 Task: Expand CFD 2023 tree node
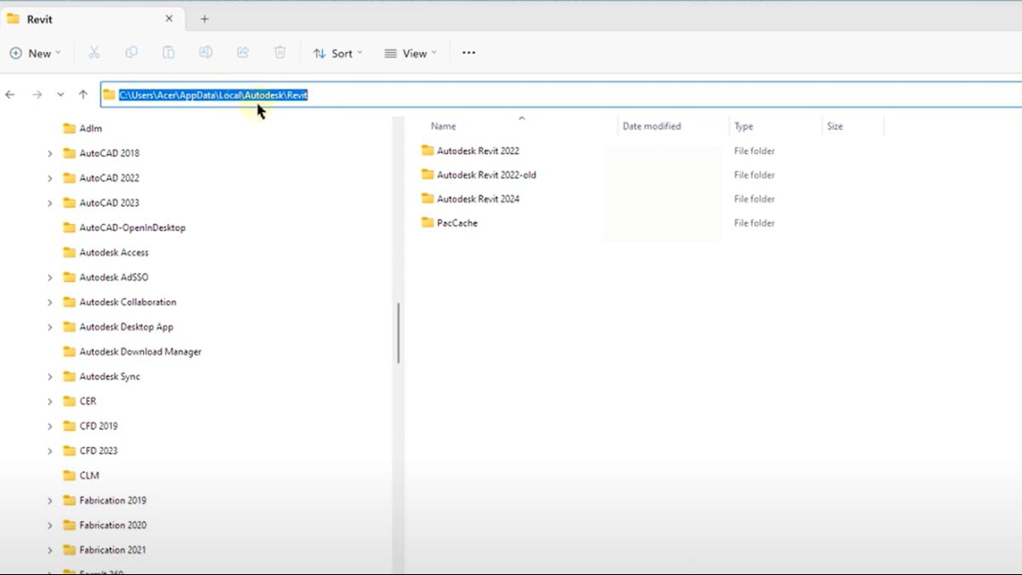point(49,451)
